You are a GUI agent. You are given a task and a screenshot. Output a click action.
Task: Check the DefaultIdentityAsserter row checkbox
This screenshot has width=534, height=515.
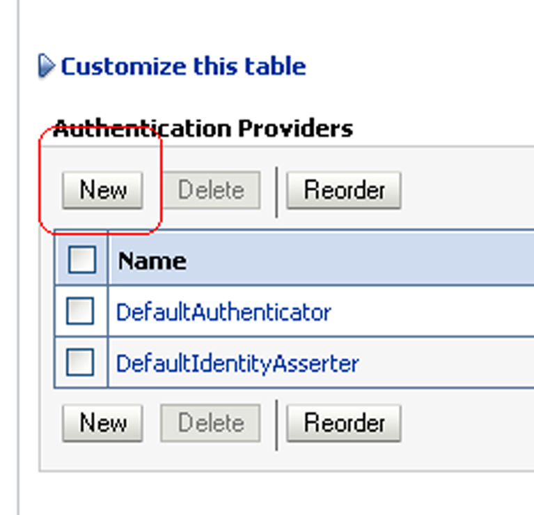click(80, 362)
